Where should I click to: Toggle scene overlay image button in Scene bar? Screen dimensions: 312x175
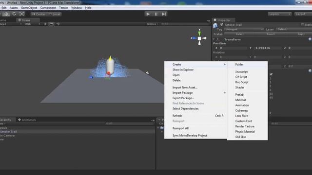click(x=51, y=24)
